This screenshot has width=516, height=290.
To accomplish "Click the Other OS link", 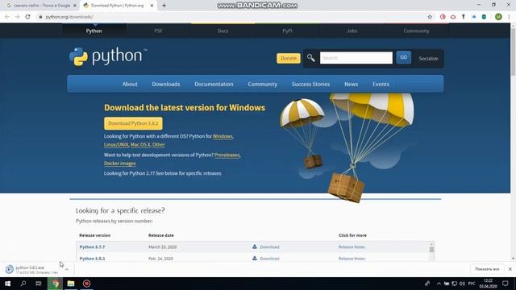I will pyautogui.click(x=158, y=145).
